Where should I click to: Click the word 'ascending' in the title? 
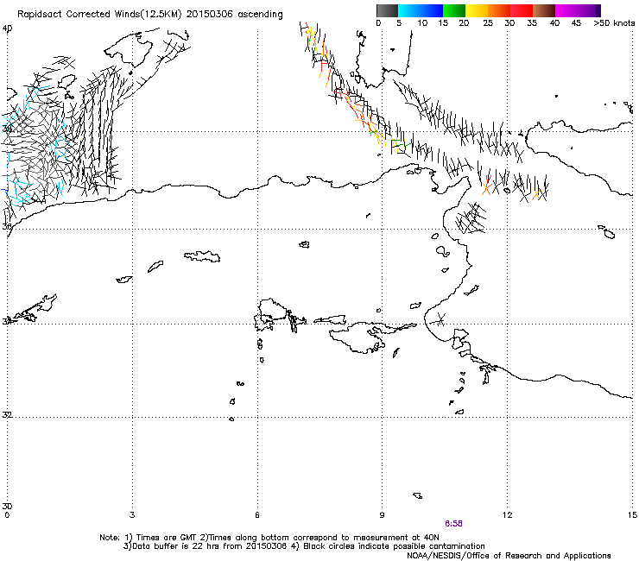(260, 15)
